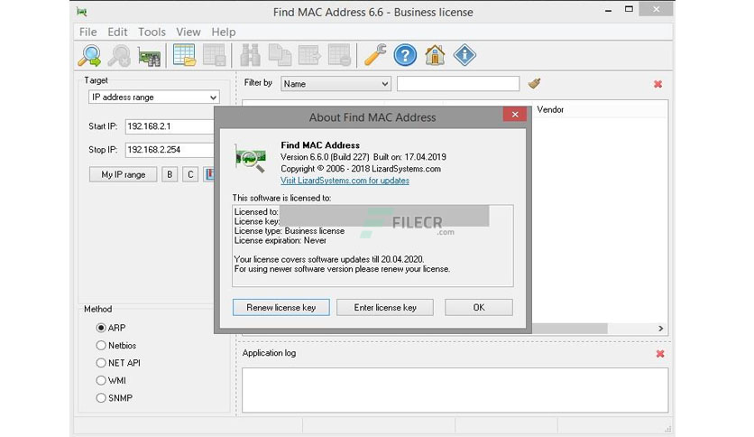Open the Edit menu
Screen dimensions: 754x437
click(117, 32)
